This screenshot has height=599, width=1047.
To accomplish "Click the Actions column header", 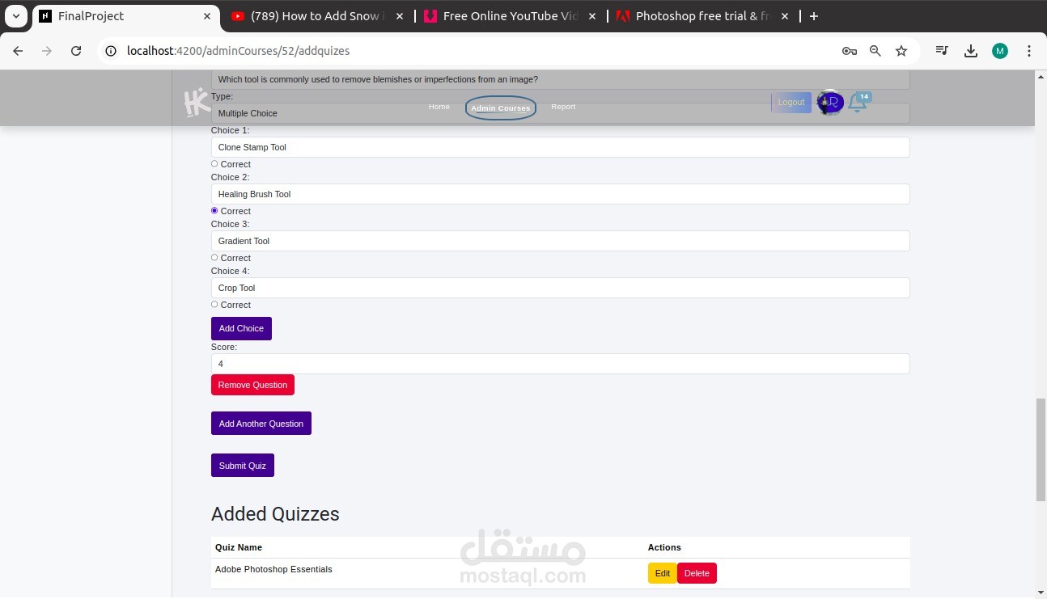I will click(664, 547).
